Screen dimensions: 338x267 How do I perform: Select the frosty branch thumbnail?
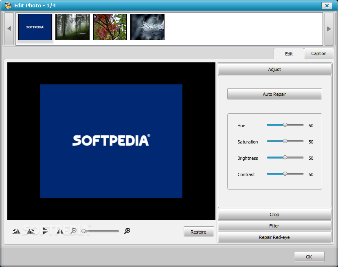[x=147, y=27]
